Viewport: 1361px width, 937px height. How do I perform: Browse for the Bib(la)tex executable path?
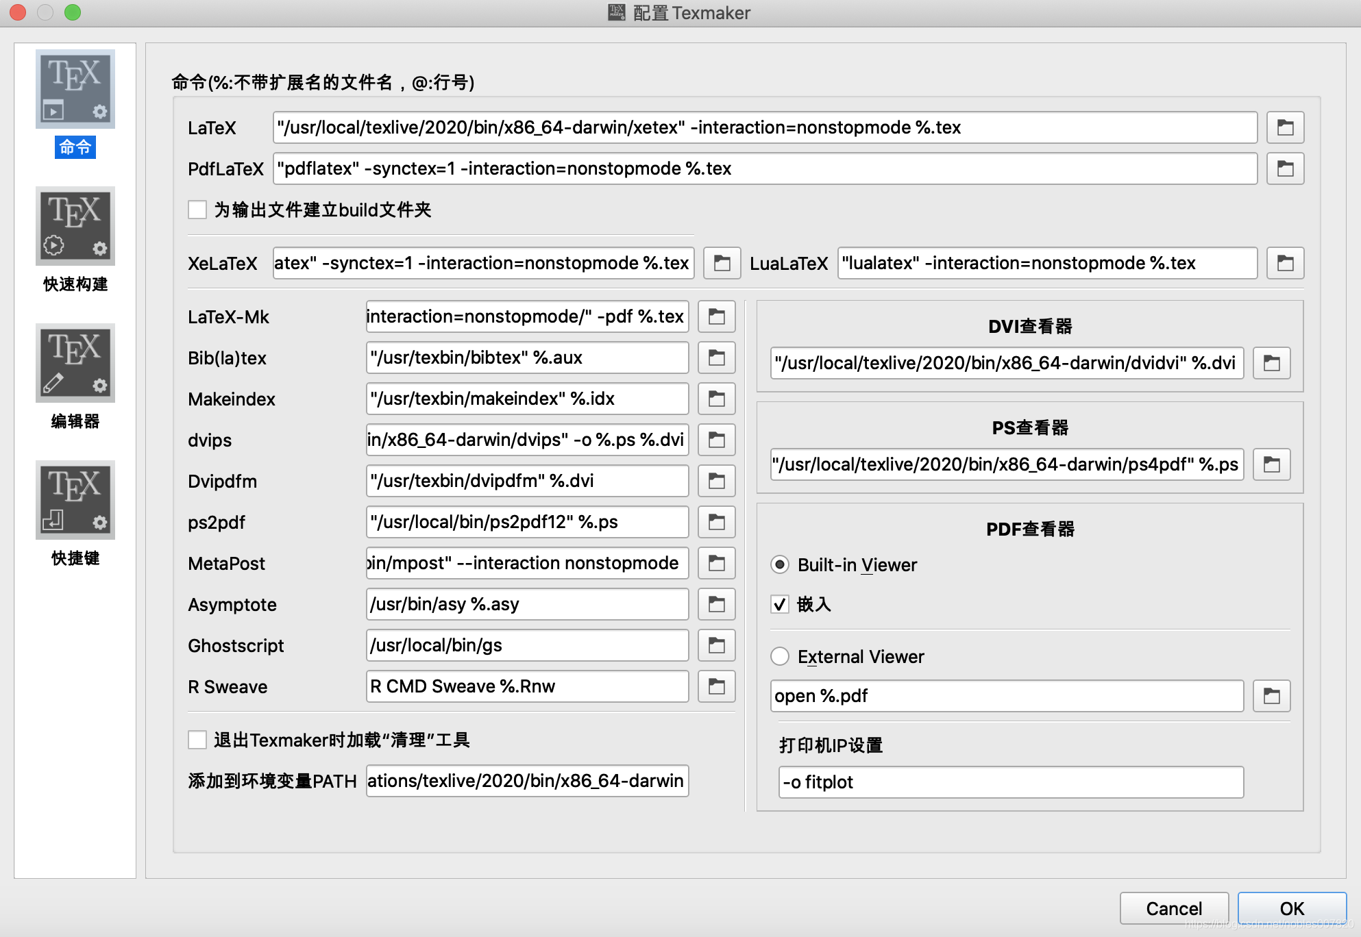click(716, 358)
